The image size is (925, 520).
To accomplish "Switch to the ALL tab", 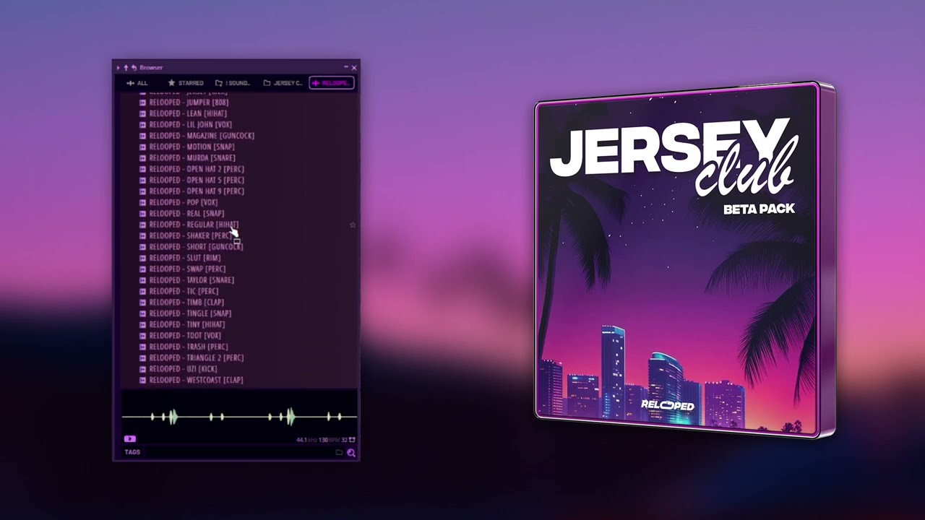I will 137,83.
